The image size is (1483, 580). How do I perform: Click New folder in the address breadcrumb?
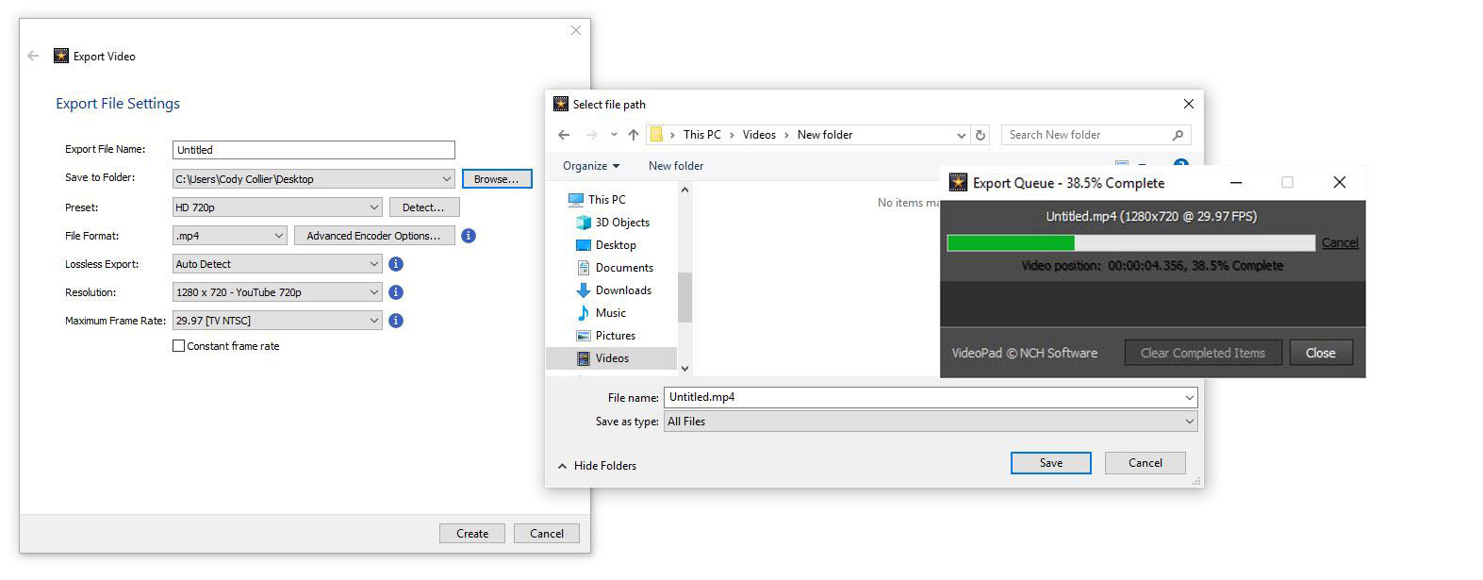(825, 135)
